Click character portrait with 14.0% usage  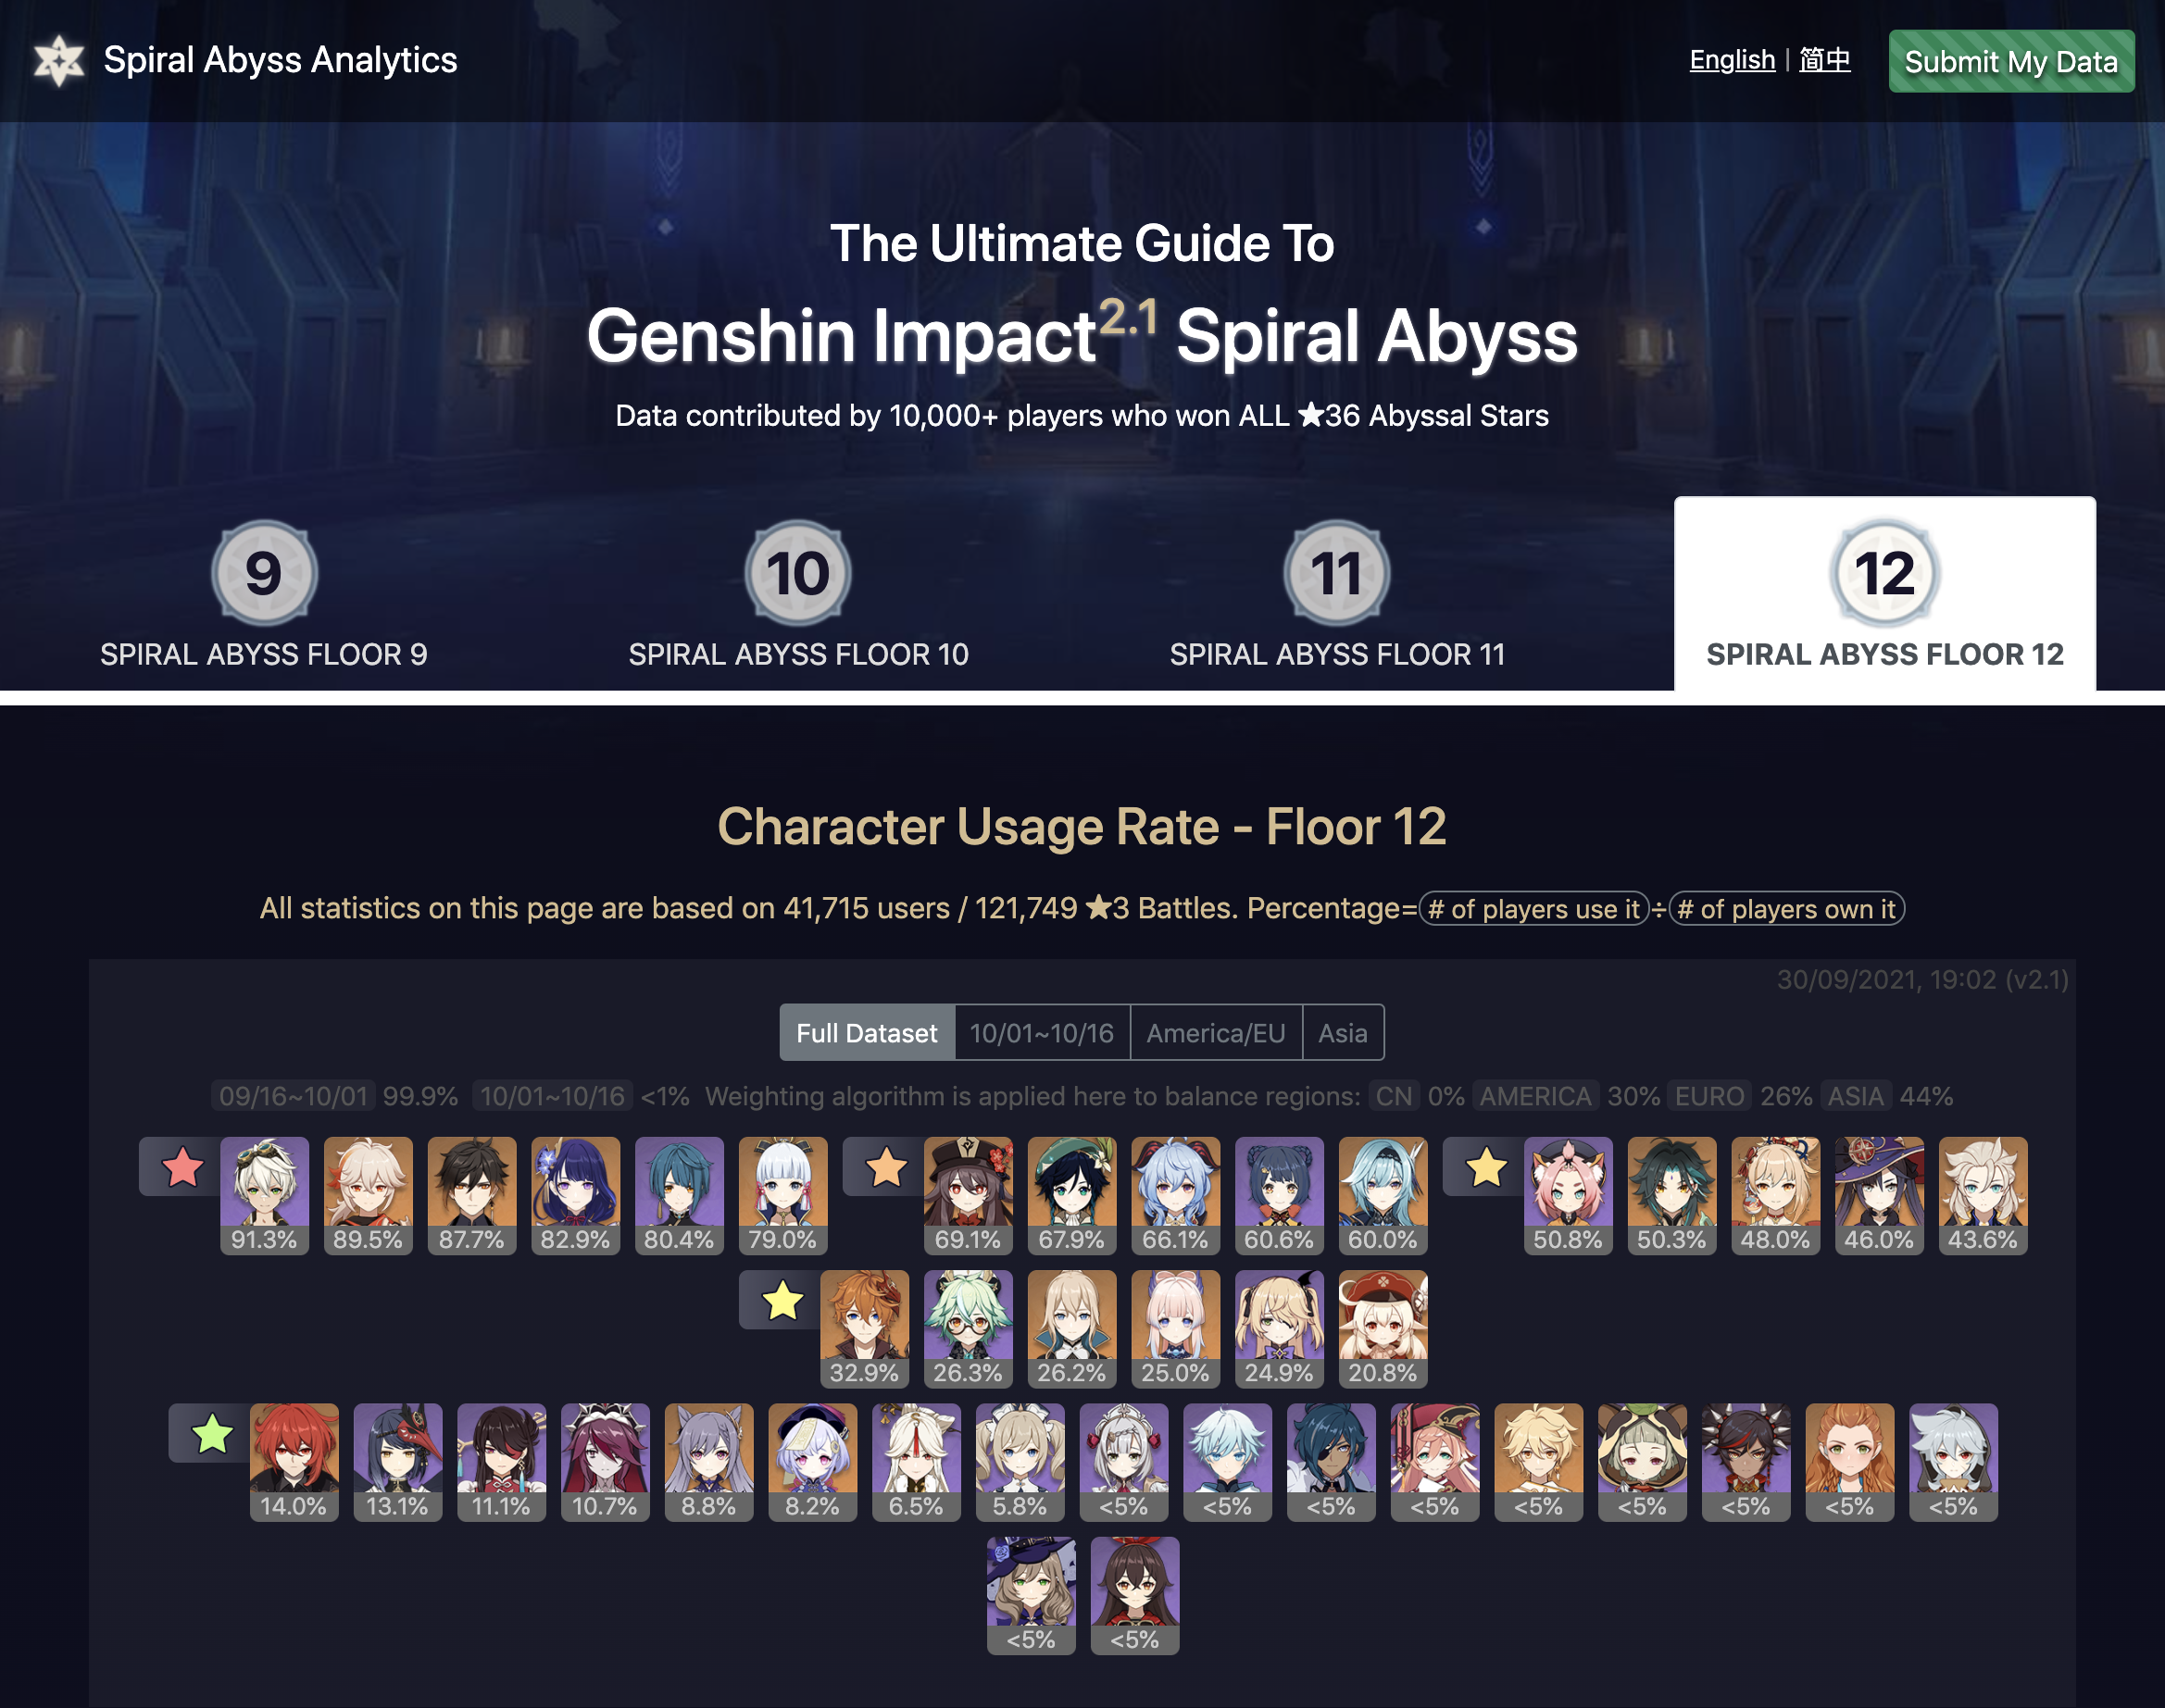294,1462
